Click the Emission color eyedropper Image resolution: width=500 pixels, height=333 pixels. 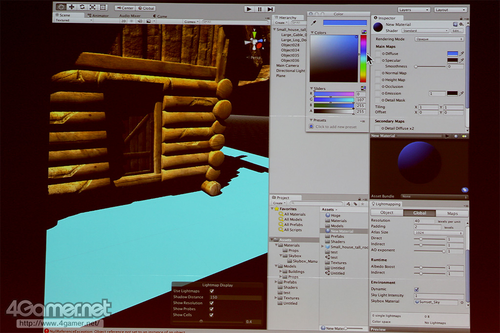click(x=461, y=94)
